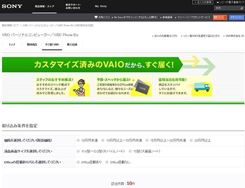Click the 絞り込み条件を指定 heading
The height and width of the screenshot is (188, 245).
tap(20, 126)
